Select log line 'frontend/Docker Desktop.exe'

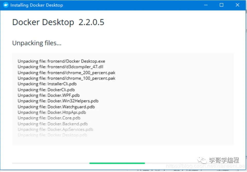[x=61, y=61]
